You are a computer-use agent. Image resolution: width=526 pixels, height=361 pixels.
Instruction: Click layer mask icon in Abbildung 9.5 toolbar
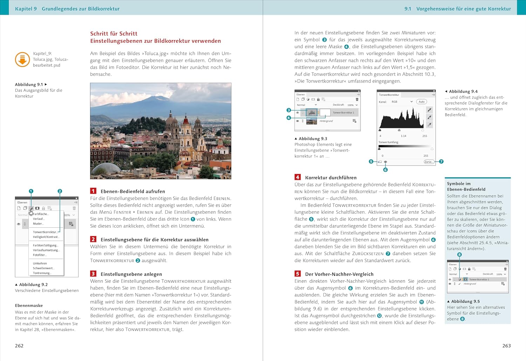(464, 269)
